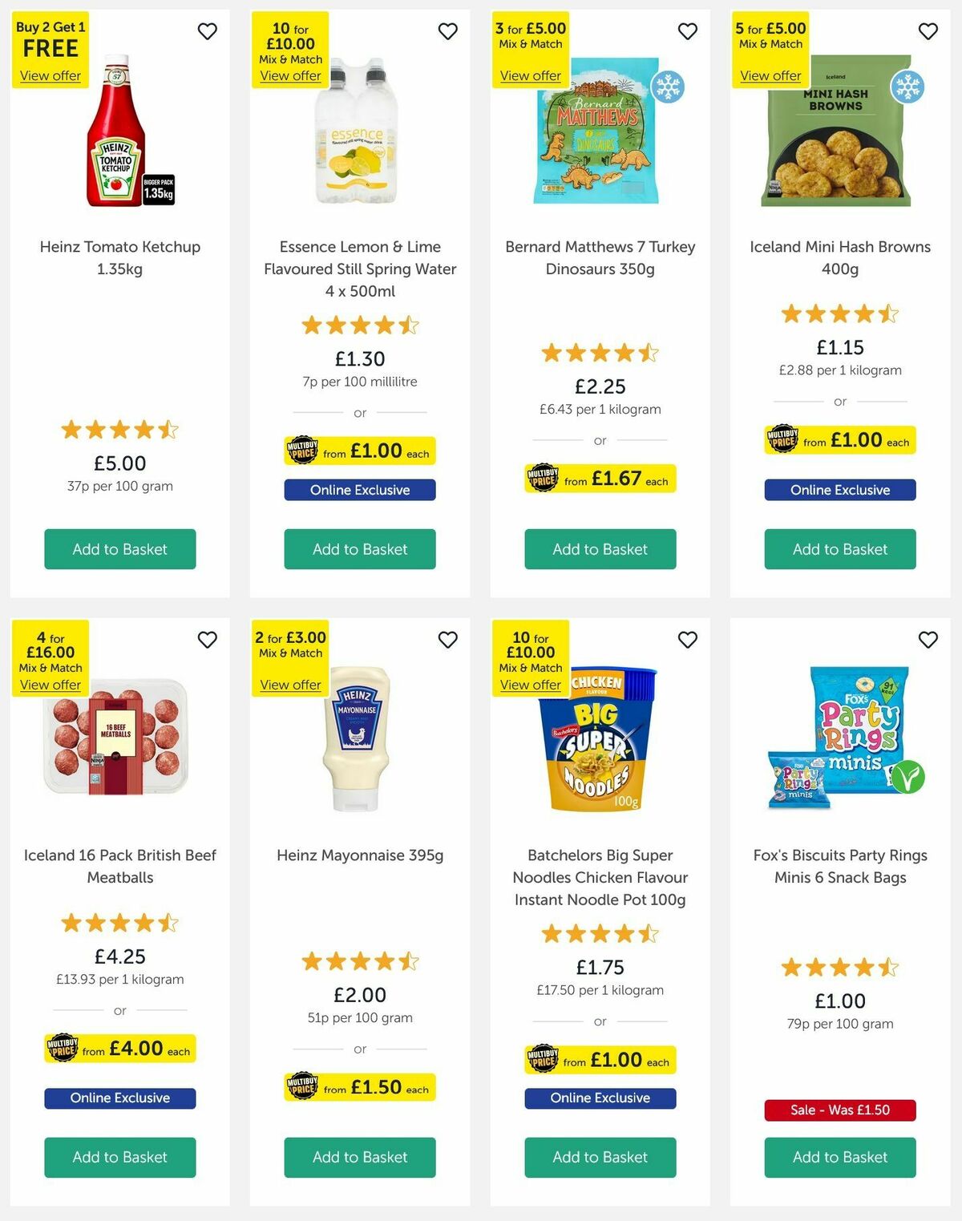This screenshot has width=962, height=1221.
Task: Click the Multibuy £4.00 badge on Beef Meatballs
Action: coord(119,1049)
